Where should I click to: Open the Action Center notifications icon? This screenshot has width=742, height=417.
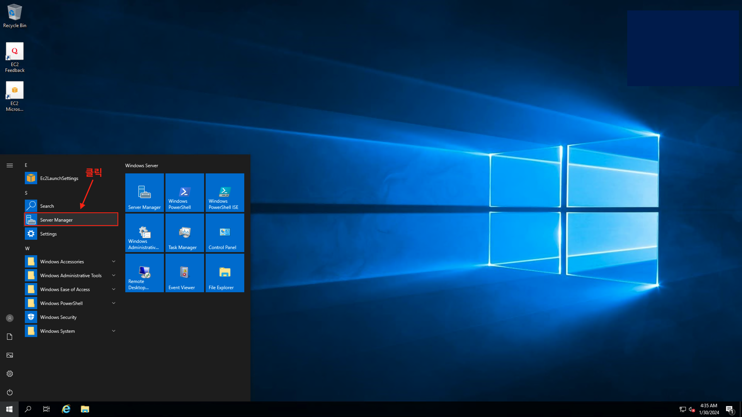(x=729, y=409)
